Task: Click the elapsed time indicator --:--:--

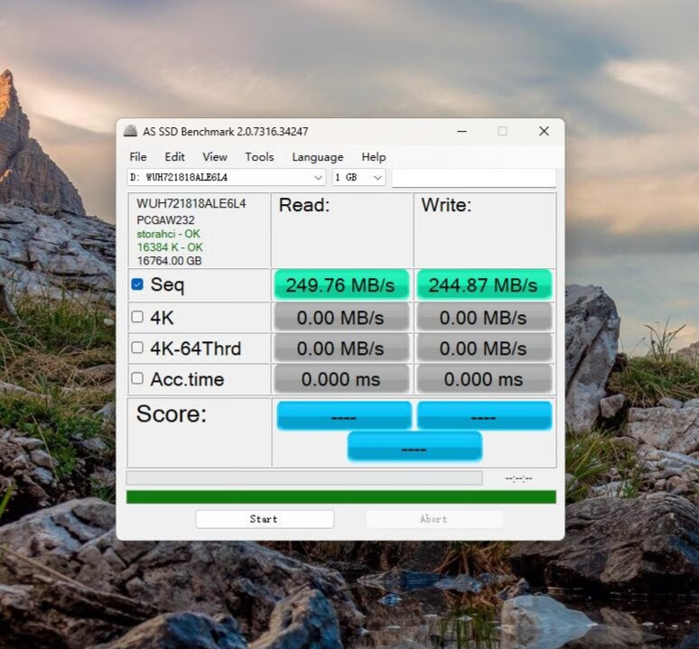Action: pyautogui.click(x=518, y=478)
